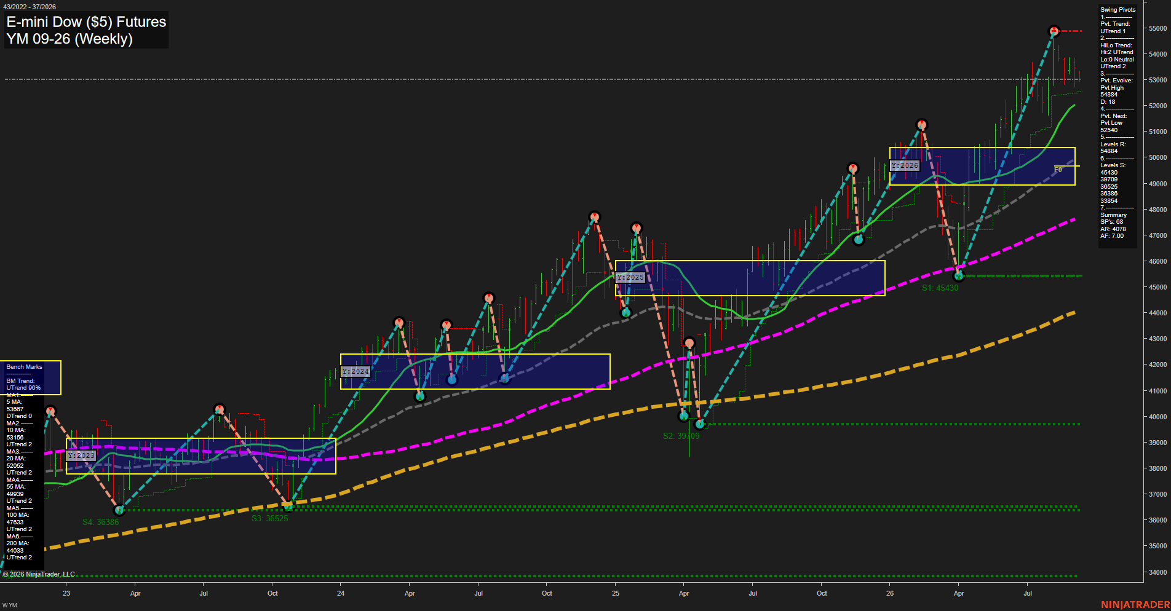Click the Levels R: label in Swing Pivots

coord(1113,144)
